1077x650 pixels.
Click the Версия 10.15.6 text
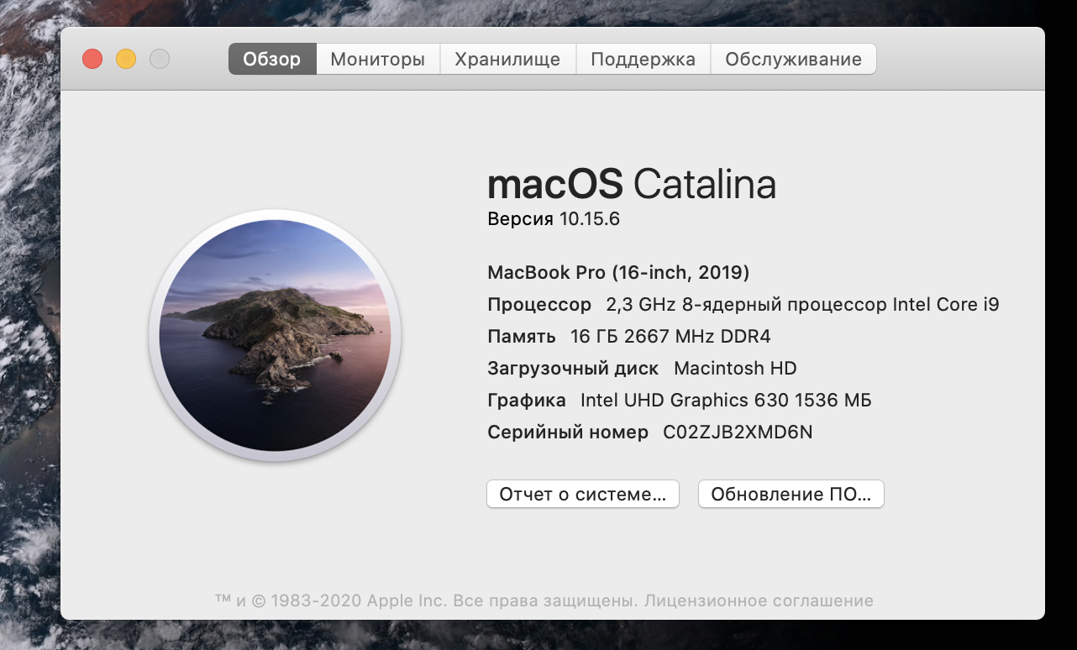click(x=554, y=219)
